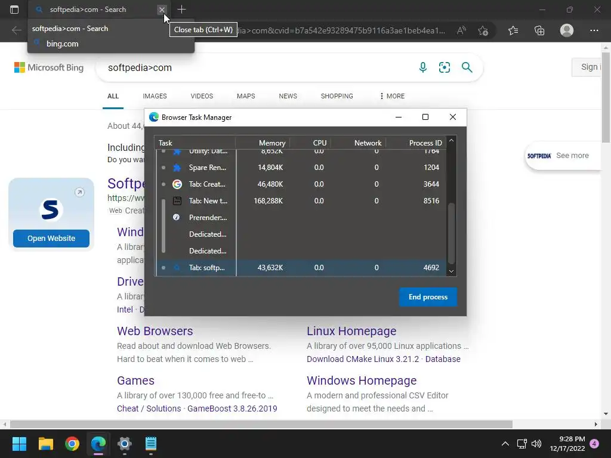Click the Softpedia S logo thumbnail
Screen dimensions: 611x458
tap(51, 209)
